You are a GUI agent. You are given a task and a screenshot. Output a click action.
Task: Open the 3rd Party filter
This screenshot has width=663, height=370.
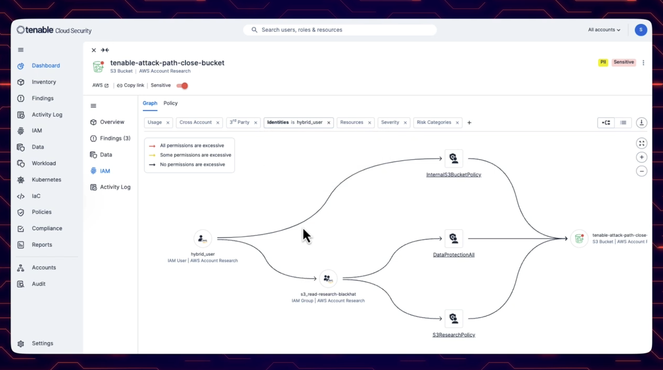tap(239, 122)
